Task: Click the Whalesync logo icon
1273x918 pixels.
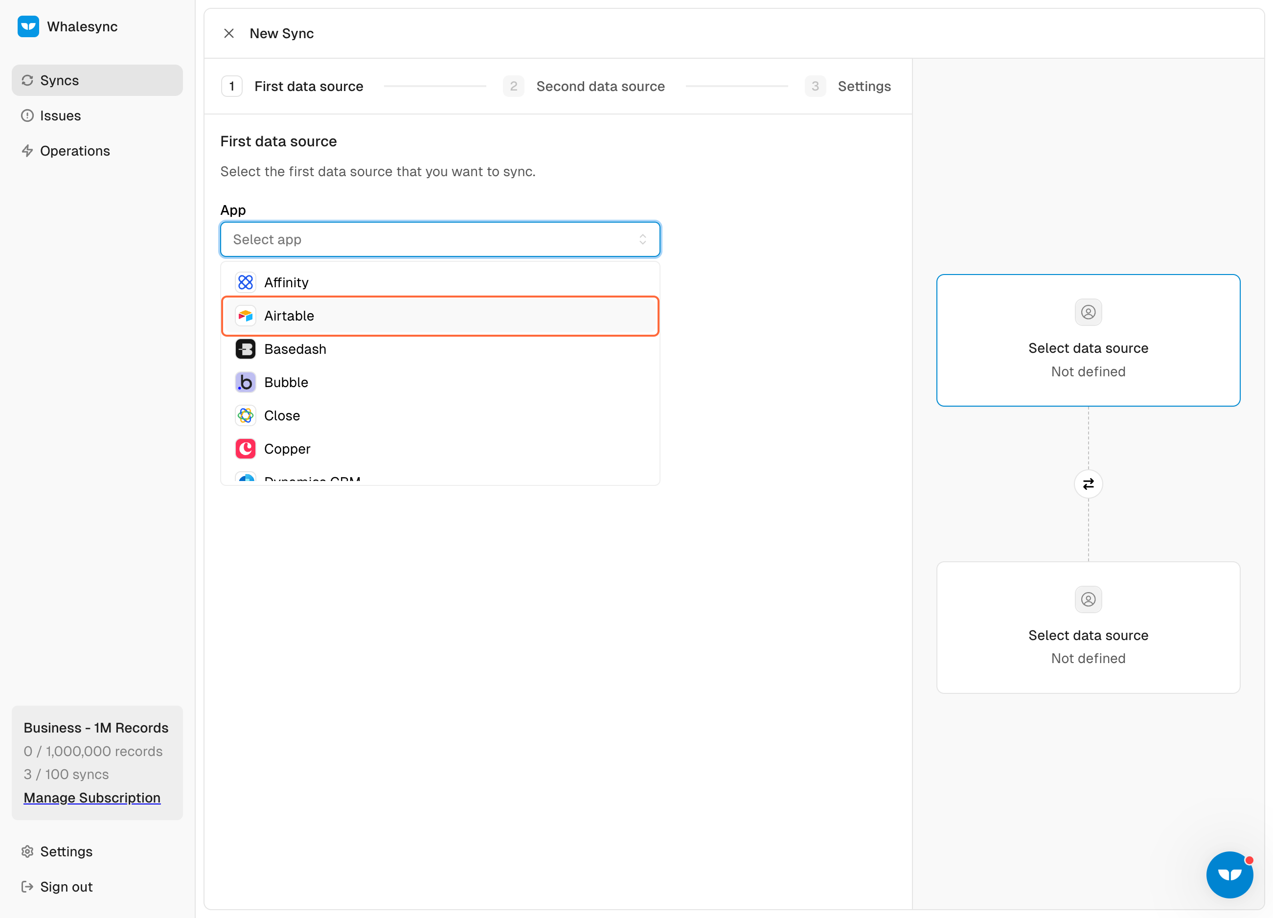Action: click(x=28, y=26)
